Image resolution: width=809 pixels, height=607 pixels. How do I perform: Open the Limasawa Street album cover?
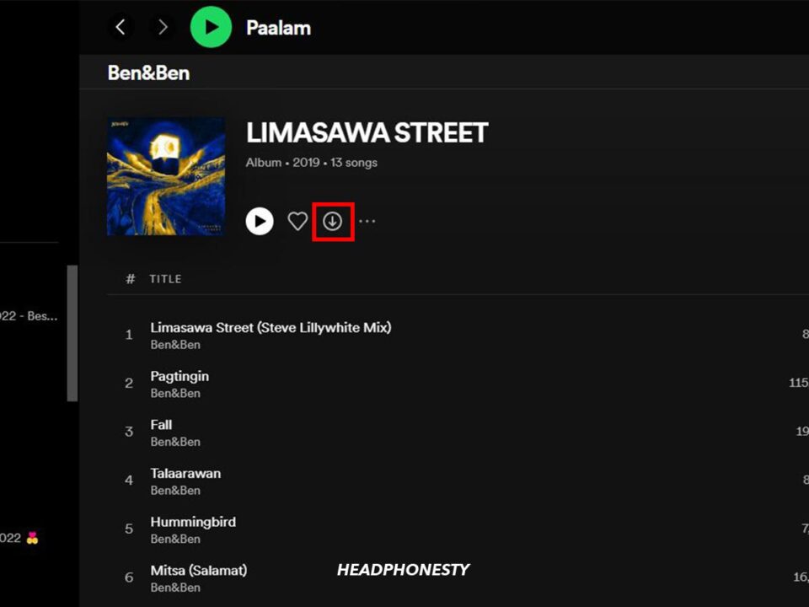tap(166, 176)
